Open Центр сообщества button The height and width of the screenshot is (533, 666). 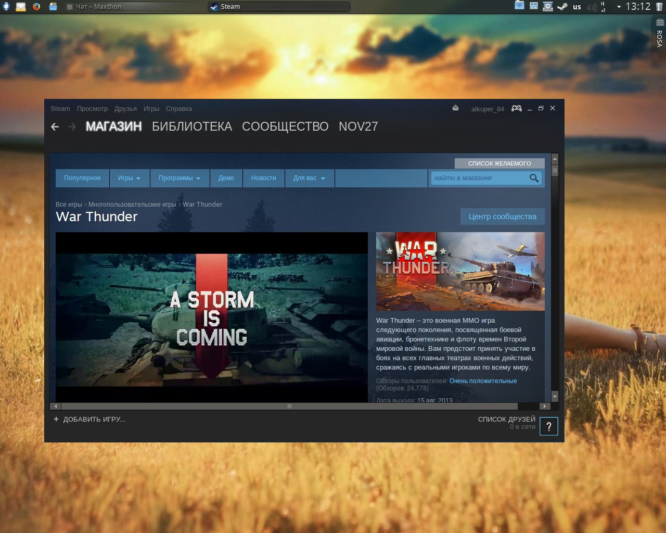503,217
